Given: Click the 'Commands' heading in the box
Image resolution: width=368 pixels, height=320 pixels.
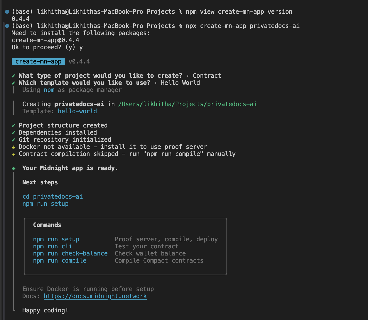Looking at the screenshot, I should click(47, 225).
